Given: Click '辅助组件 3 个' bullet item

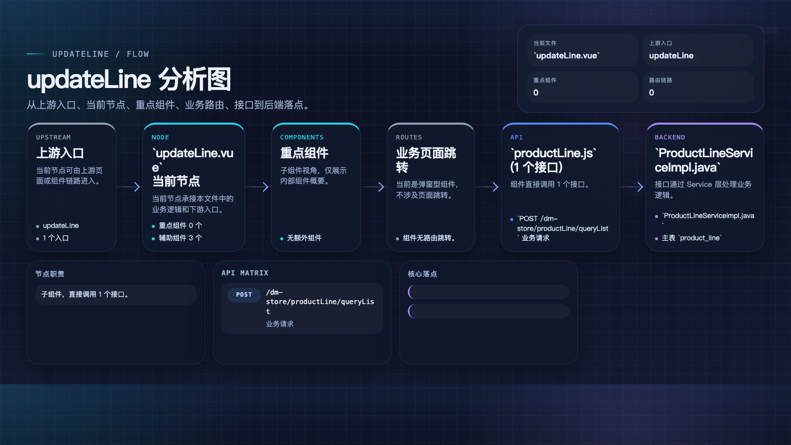Looking at the screenshot, I should click(180, 238).
